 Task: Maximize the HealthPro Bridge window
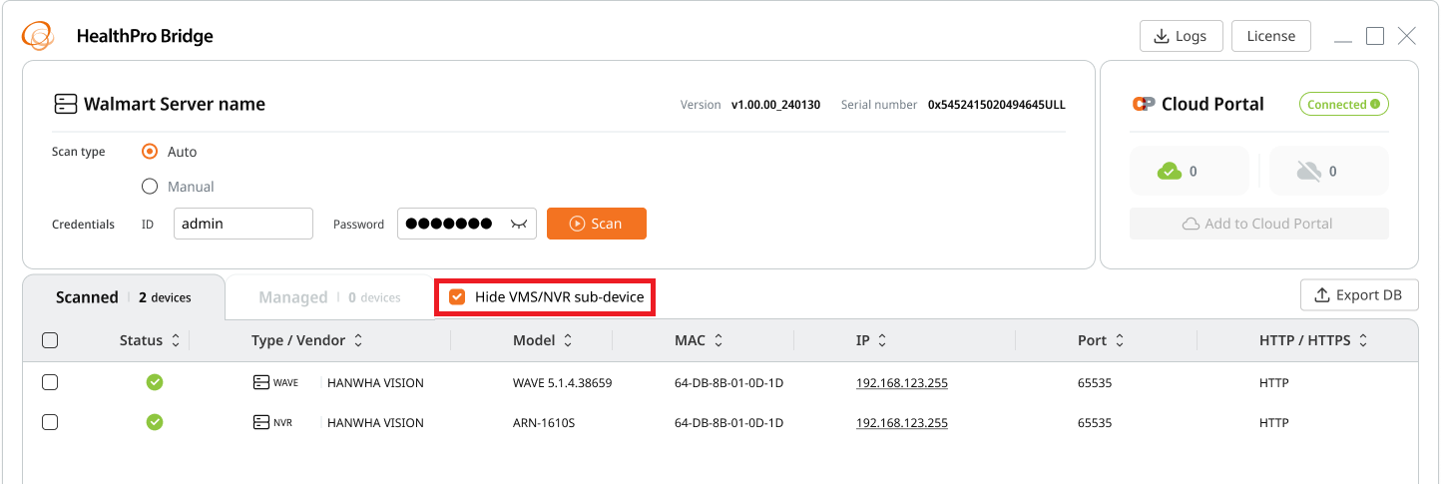[1375, 36]
